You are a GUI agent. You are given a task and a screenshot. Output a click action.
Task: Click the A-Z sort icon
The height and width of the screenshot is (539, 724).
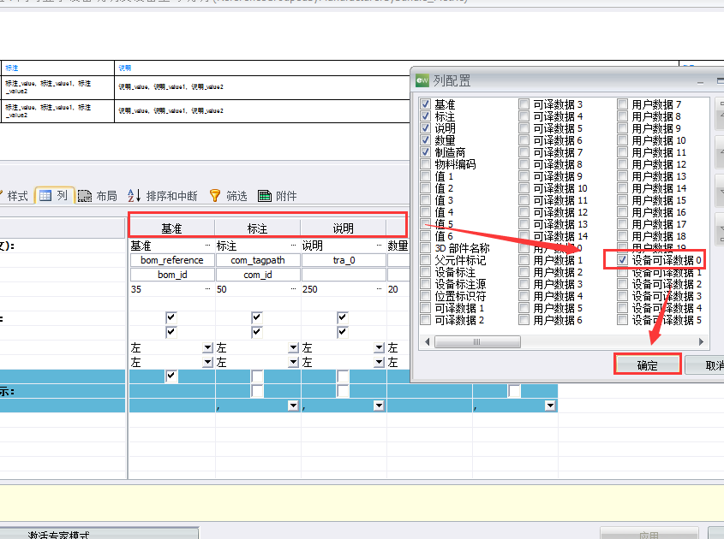click(x=134, y=196)
